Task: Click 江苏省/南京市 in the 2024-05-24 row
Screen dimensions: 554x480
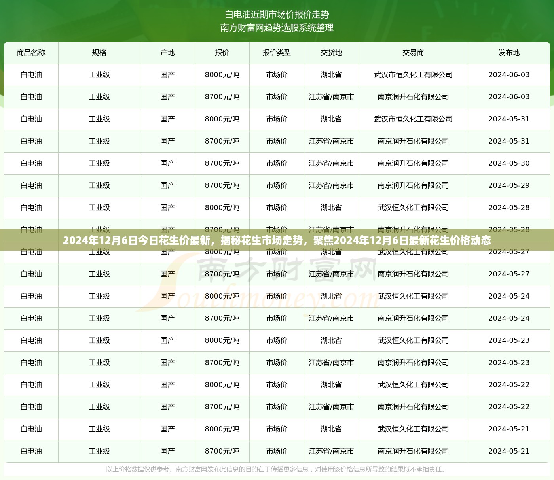Action: [331, 318]
